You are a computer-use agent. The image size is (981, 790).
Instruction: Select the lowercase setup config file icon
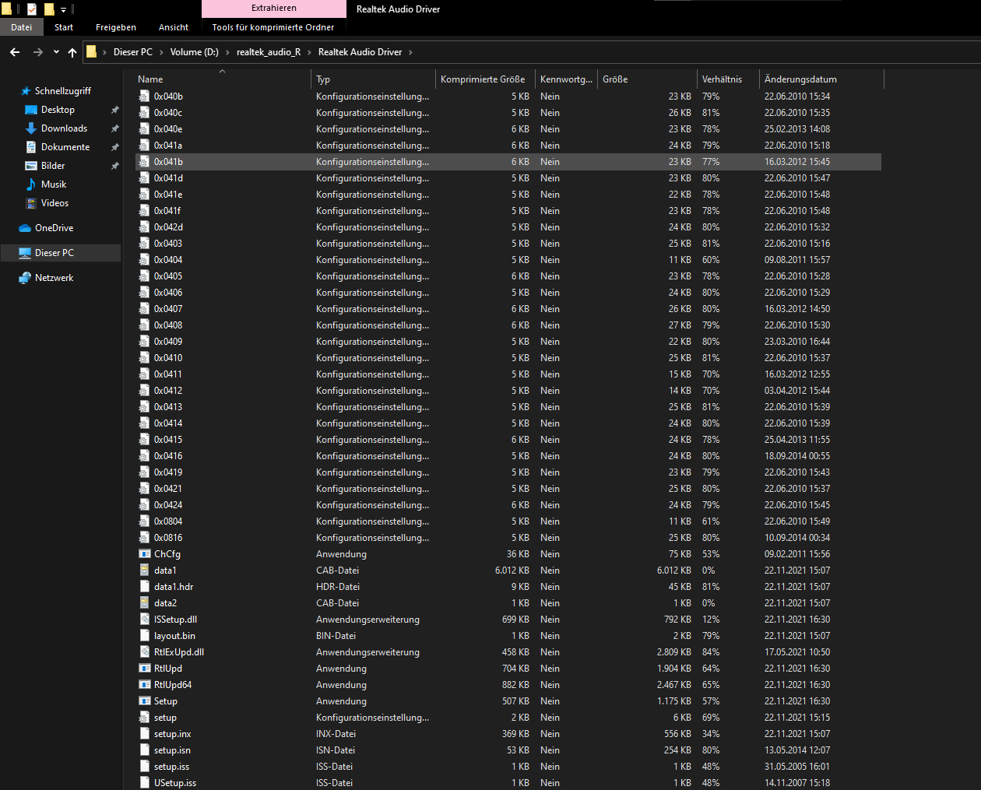point(144,718)
